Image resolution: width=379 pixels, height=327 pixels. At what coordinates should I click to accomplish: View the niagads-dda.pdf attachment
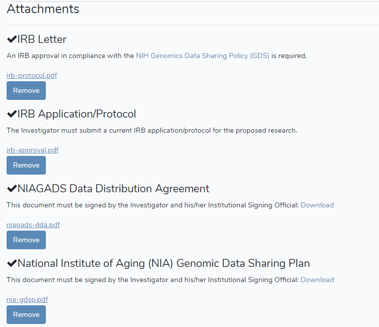point(33,225)
